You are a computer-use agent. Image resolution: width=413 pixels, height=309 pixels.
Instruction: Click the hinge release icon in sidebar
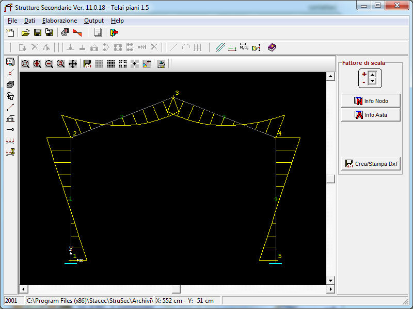(10, 130)
